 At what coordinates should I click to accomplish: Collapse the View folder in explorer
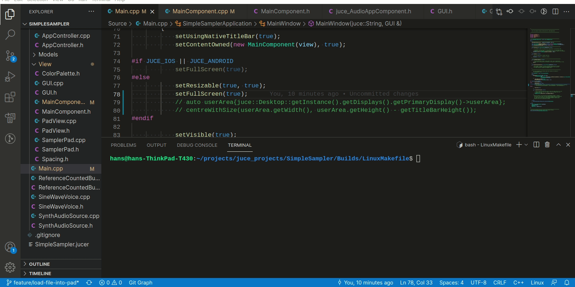[x=34, y=64]
